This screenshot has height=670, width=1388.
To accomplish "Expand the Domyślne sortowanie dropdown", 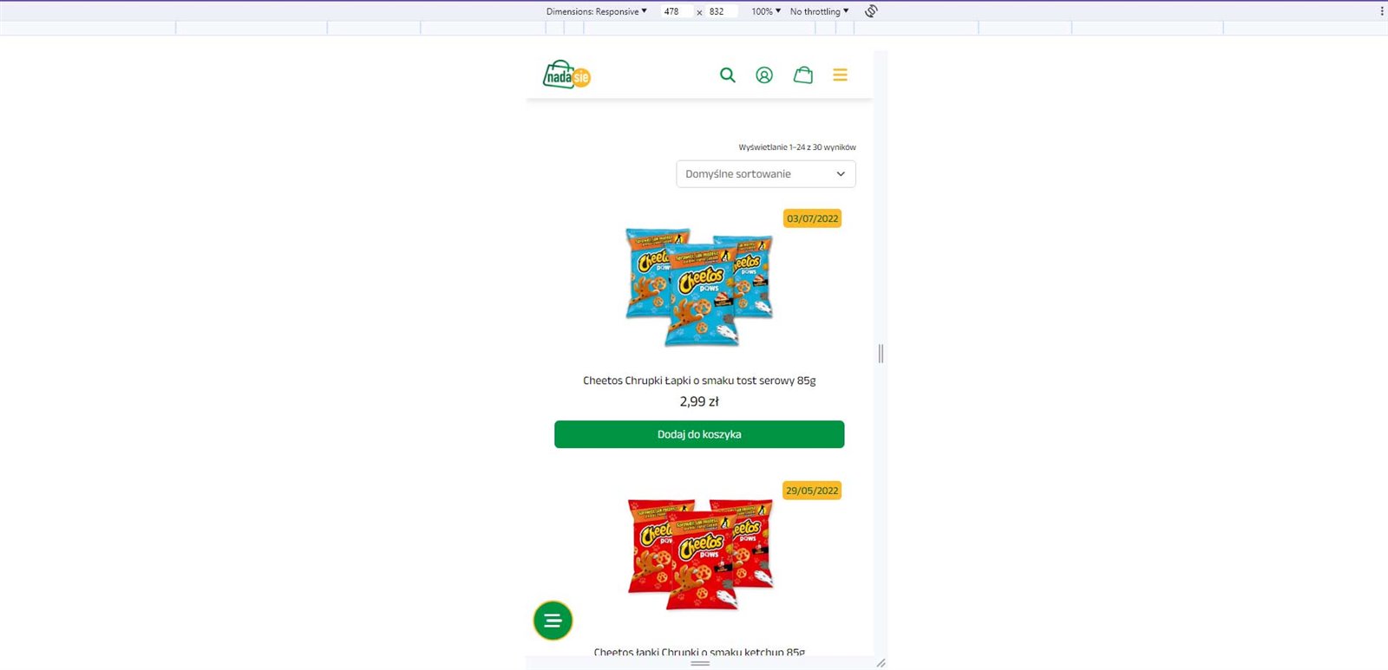I will 766,174.
